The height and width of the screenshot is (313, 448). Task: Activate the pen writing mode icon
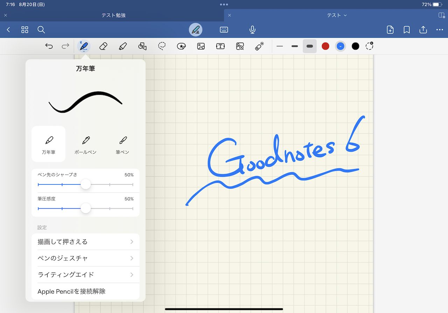click(196, 30)
